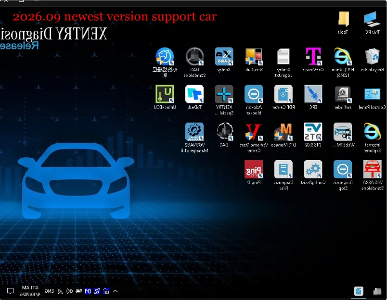Image resolution: width=387 pixels, height=300 pixels.
Task: Launch WIS ASRA Standalone shortcut
Action: click(x=372, y=175)
